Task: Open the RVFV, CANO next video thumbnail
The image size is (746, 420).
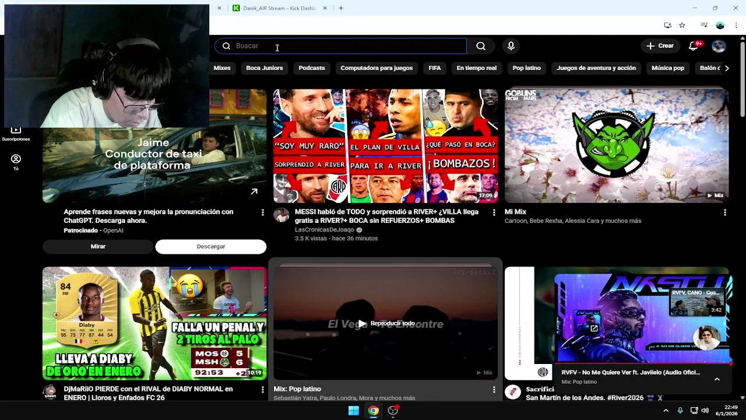Action: (697, 302)
